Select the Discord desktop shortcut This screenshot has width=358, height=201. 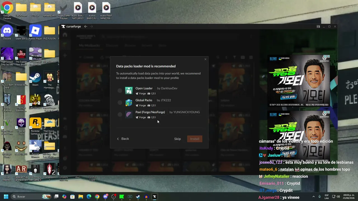coord(7,32)
